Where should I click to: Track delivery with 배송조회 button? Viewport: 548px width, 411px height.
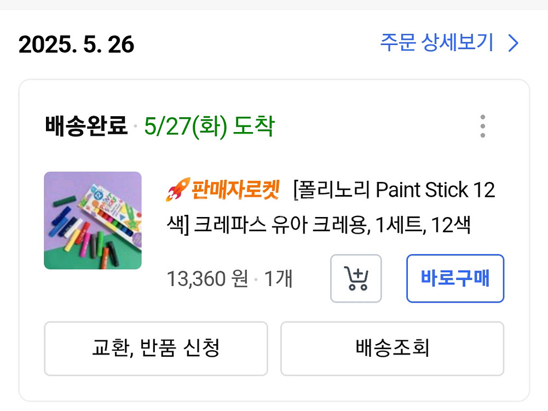[392, 349]
